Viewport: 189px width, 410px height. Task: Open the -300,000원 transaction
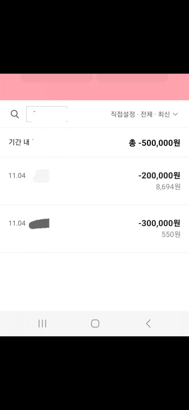94,229
